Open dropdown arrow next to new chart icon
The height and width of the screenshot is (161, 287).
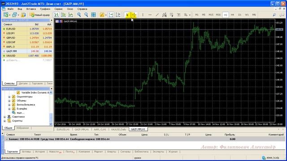(9, 15)
